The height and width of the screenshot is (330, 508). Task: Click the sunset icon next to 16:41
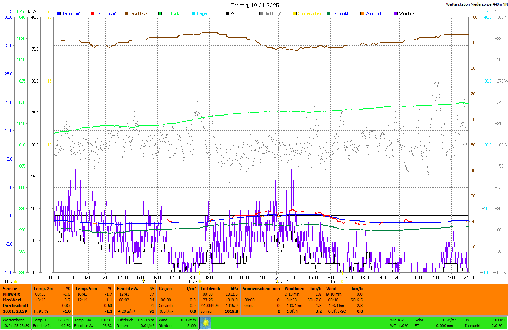pyautogui.click(x=342, y=281)
